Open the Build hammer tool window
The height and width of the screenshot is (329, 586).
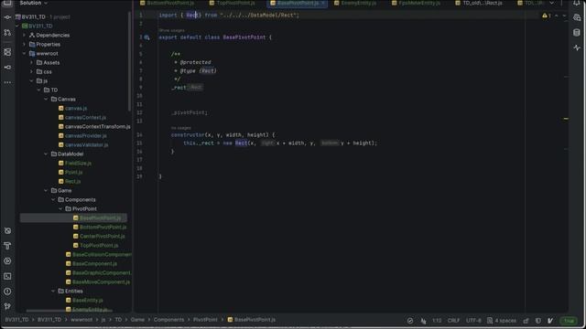[x=7, y=246]
